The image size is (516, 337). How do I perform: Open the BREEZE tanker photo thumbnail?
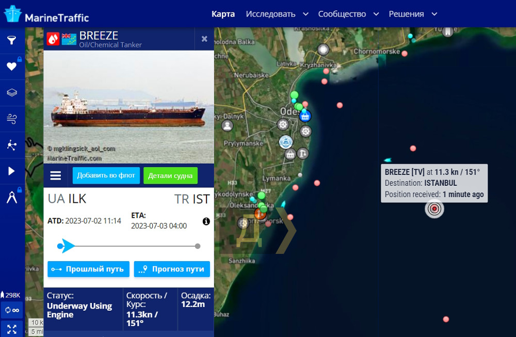click(128, 107)
